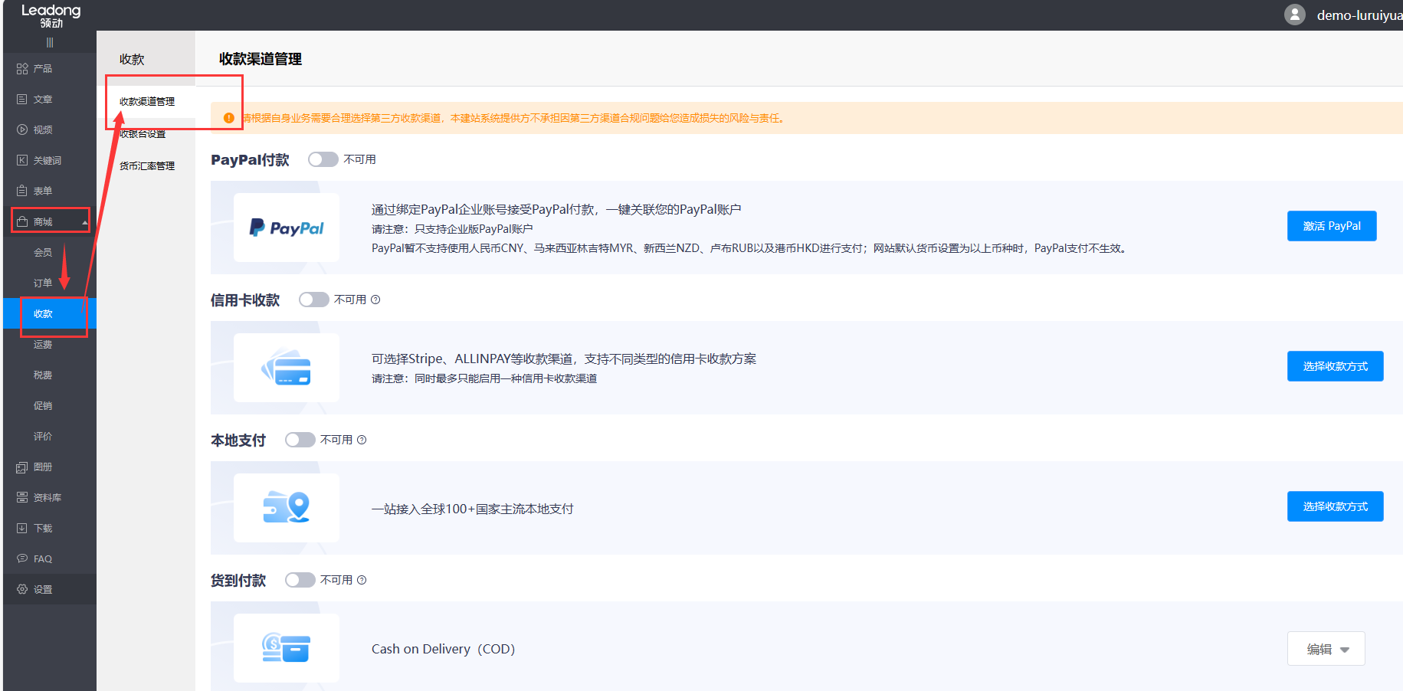The height and width of the screenshot is (691, 1403).
Task: Click the 关键词 keyword icon
Action: (x=22, y=161)
